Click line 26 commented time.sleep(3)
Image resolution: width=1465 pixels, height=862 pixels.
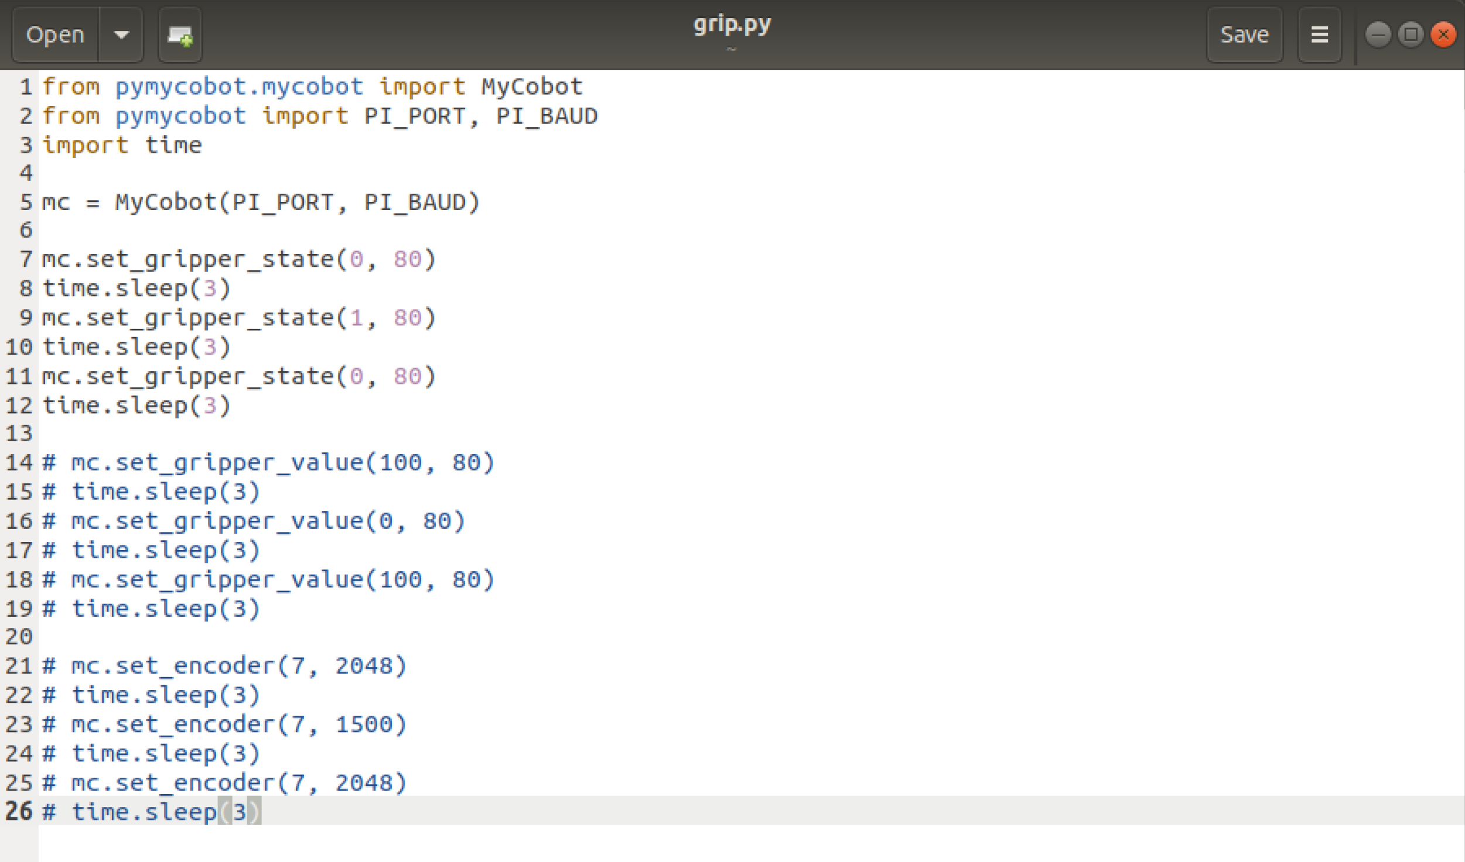[x=152, y=812]
